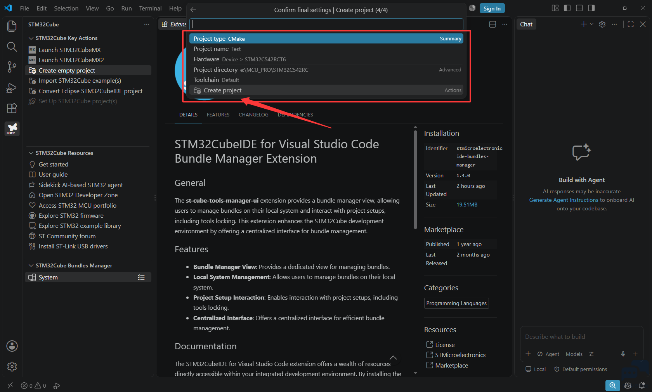Select the Hardware Device row
The width and height of the screenshot is (652, 392).
pos(326,59)
